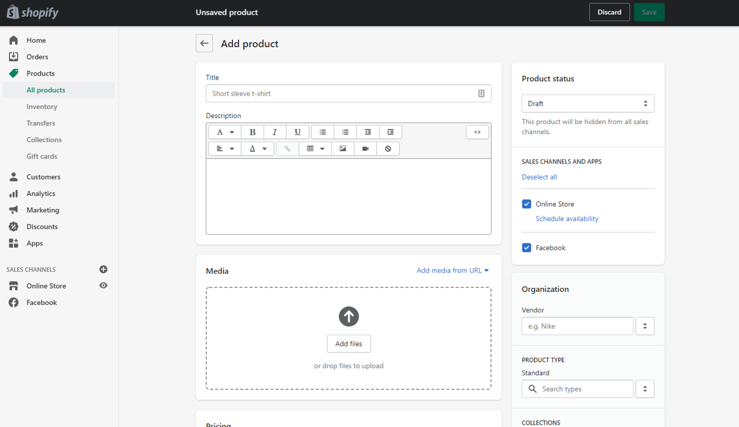Apply bold formatting in the description editor
Screen dimensions: 739x427
[x=252, y=132]
